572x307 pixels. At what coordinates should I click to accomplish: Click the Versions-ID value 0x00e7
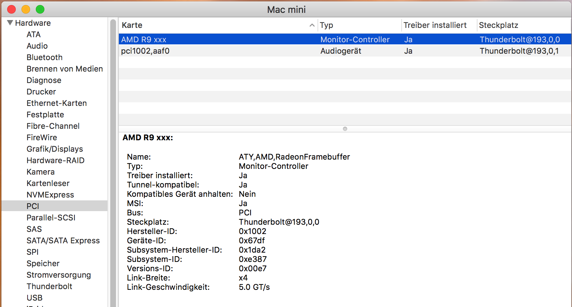point(253,268)
